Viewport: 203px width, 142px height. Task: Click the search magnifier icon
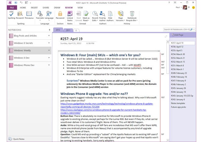coord(191,29)
